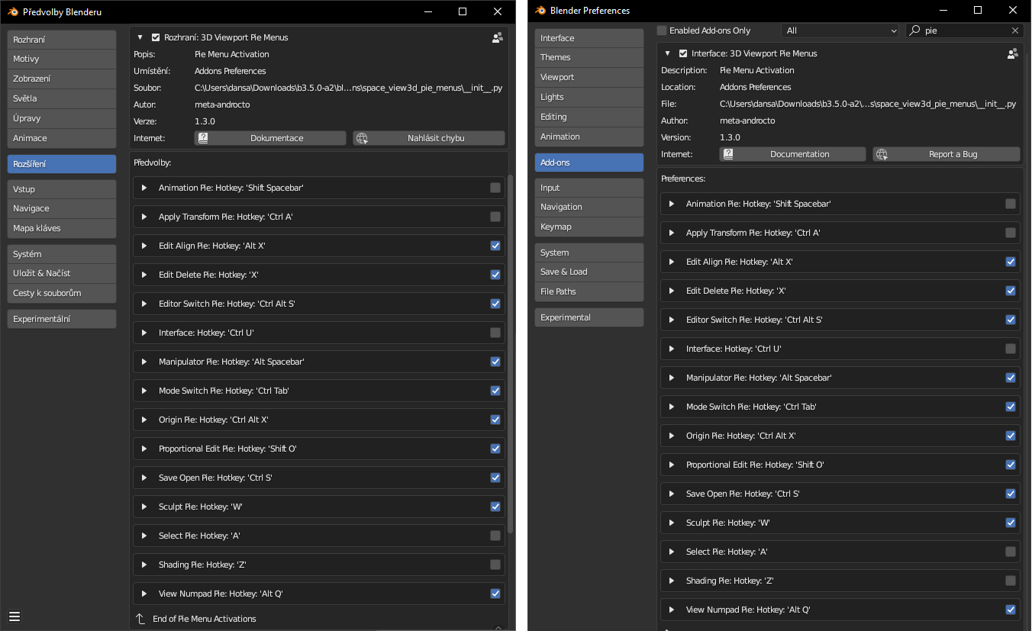Open the 'All' category dropdown
This screenshot has width=1032, height=631.
(840, 31)
